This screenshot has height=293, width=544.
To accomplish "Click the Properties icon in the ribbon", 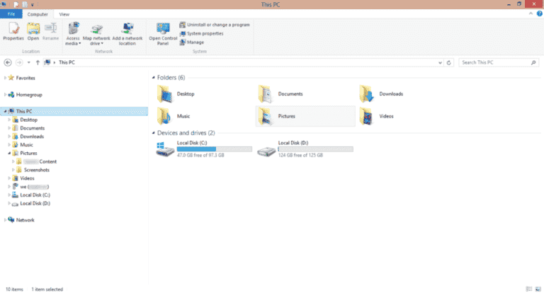I will point(13,31).
